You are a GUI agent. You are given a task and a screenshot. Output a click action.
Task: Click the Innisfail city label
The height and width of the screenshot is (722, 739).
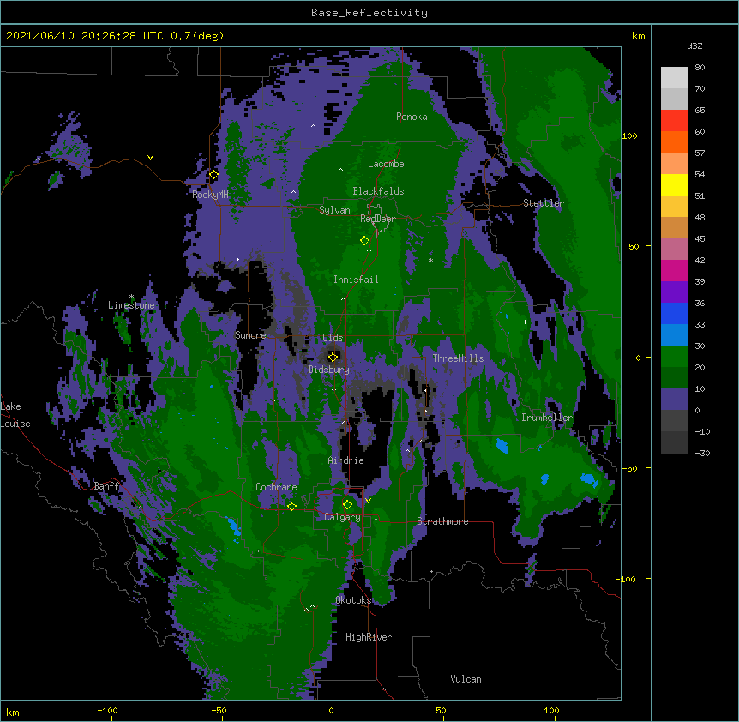tap(356, 280)
